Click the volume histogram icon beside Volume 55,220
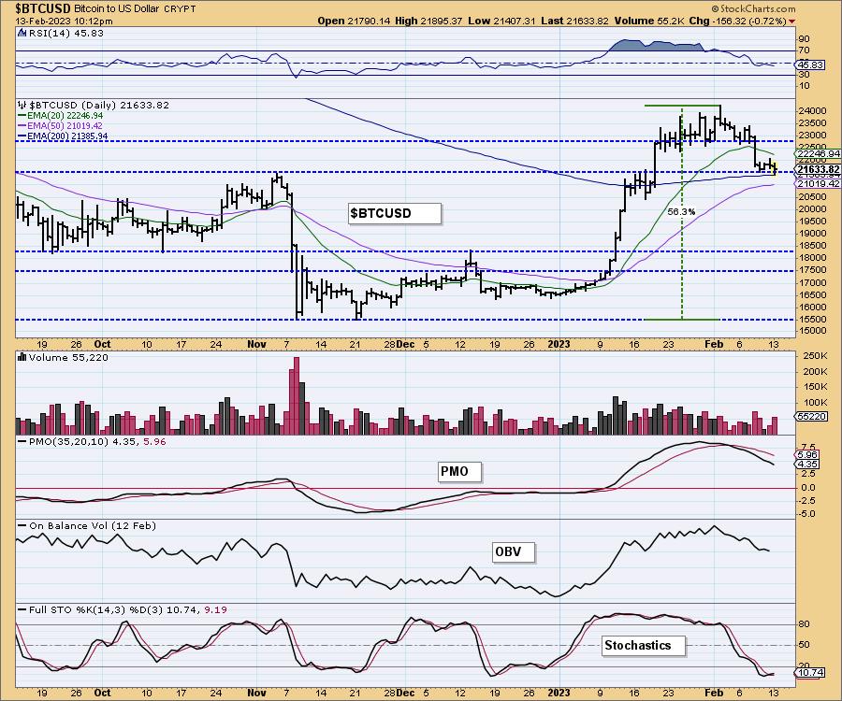 22,357
